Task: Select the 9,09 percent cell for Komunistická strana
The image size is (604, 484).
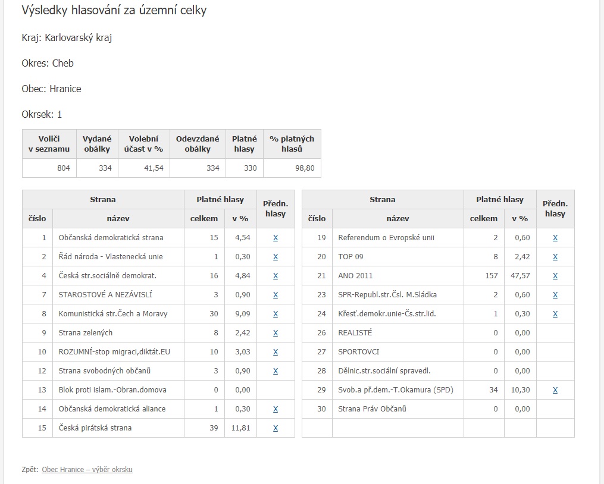Action: [240, 314]
